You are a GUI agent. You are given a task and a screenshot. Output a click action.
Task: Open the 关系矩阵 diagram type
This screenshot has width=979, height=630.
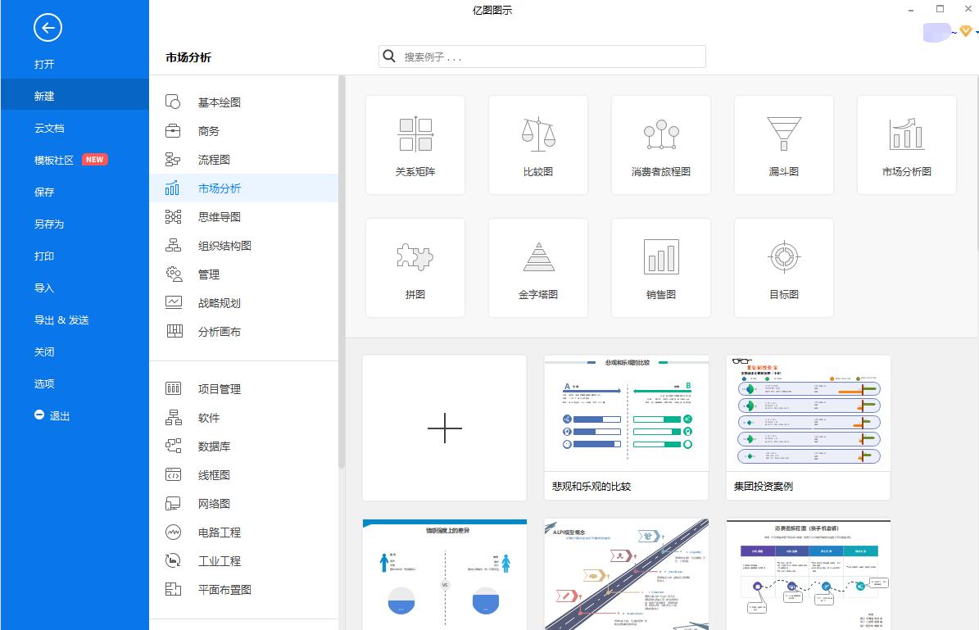click(415, 145)
